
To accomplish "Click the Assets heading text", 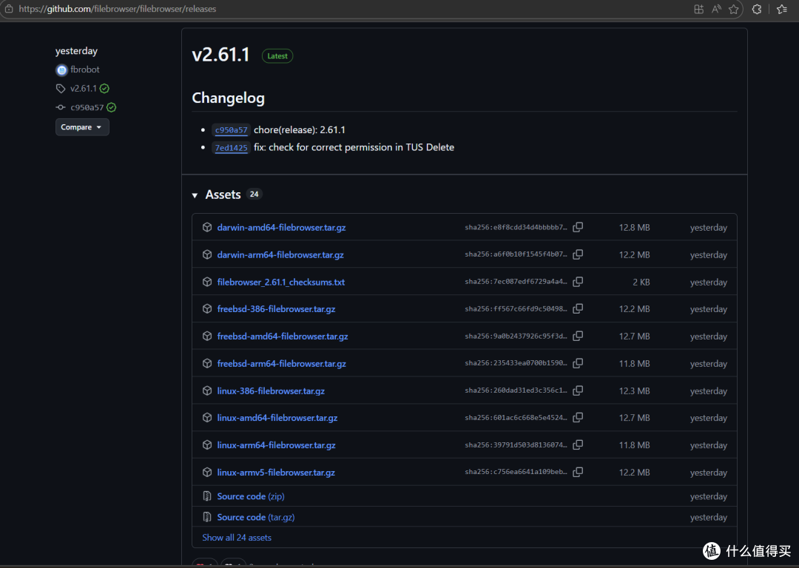I will coord(223,195).
